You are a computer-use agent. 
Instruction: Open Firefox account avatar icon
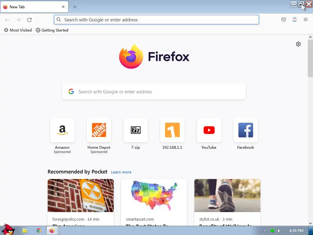pyautogui.click(x=294, y=20)
